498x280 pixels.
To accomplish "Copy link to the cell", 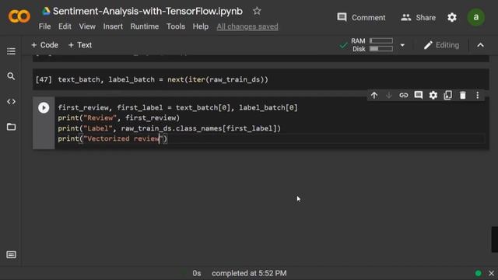I will pyautogui.click(x=403, y=95).
